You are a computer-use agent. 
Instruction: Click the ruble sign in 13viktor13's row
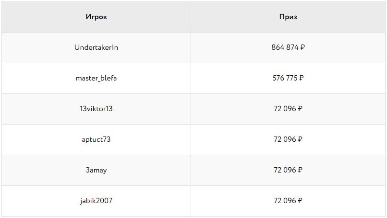[300, 109]
